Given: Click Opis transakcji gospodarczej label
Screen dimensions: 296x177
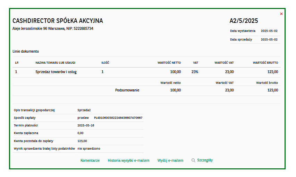Looking at the screenshot, I should (x=34, y=110).
